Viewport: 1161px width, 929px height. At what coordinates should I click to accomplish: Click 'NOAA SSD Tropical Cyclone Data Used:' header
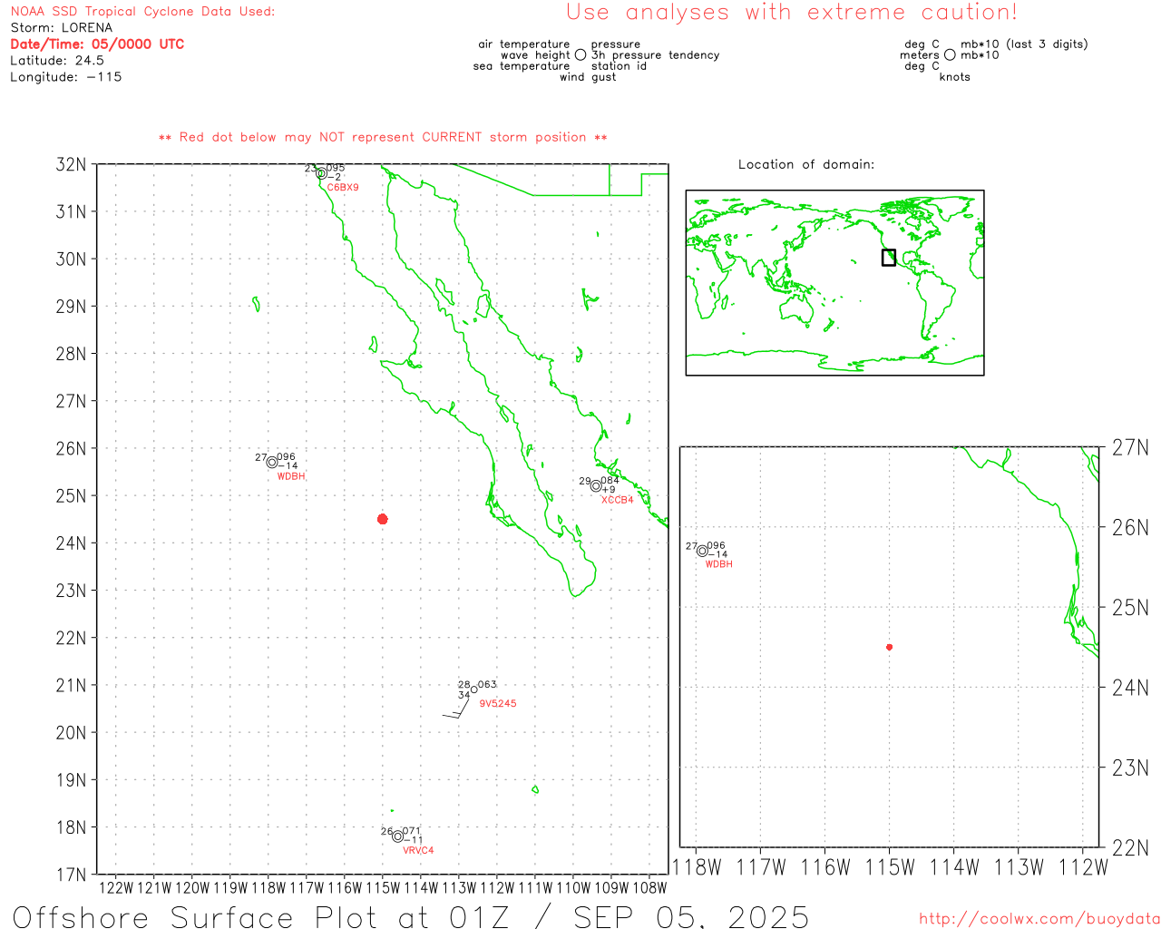click(142, 12)
